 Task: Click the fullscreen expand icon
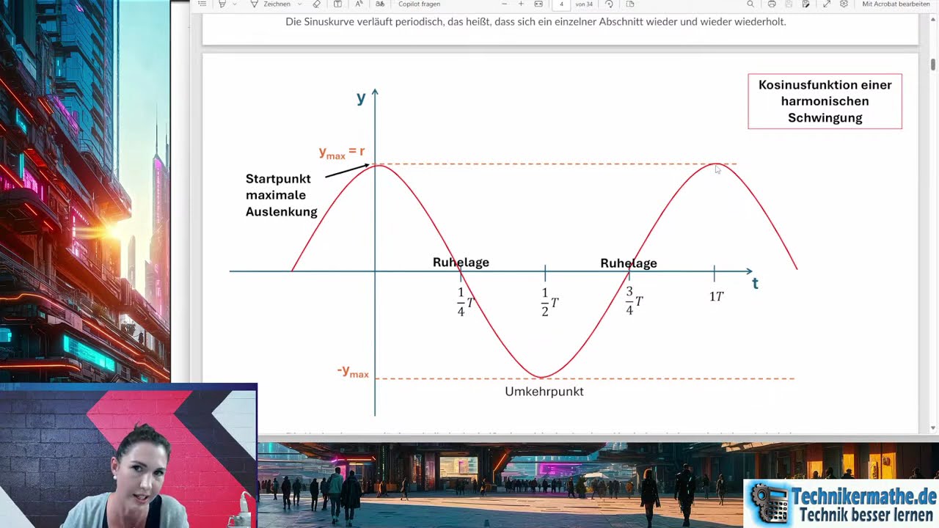(x=827, y=4)
